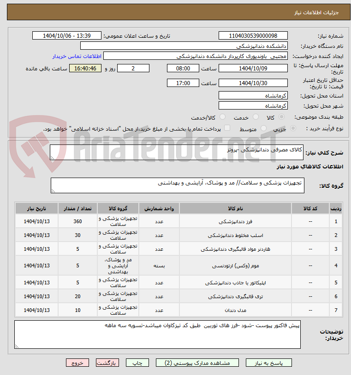This screenshot has width=351, height=375.
Task: Open اطلاعات تماس خریدار contact link
Action: point(77,56)
